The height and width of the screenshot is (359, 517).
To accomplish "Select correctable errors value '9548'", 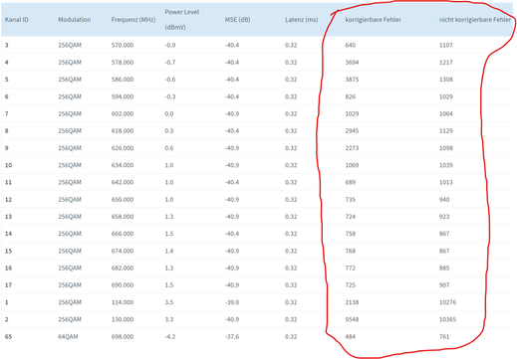I will 352,319.
